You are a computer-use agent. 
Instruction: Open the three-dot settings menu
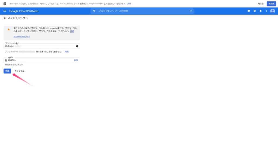[x=267, y=11]
